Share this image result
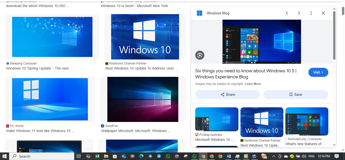Viewport: 345px width, 160px height. 228,94
